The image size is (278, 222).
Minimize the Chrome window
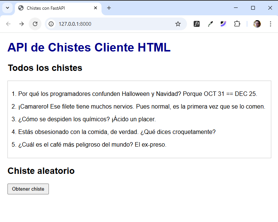point(236,8)
